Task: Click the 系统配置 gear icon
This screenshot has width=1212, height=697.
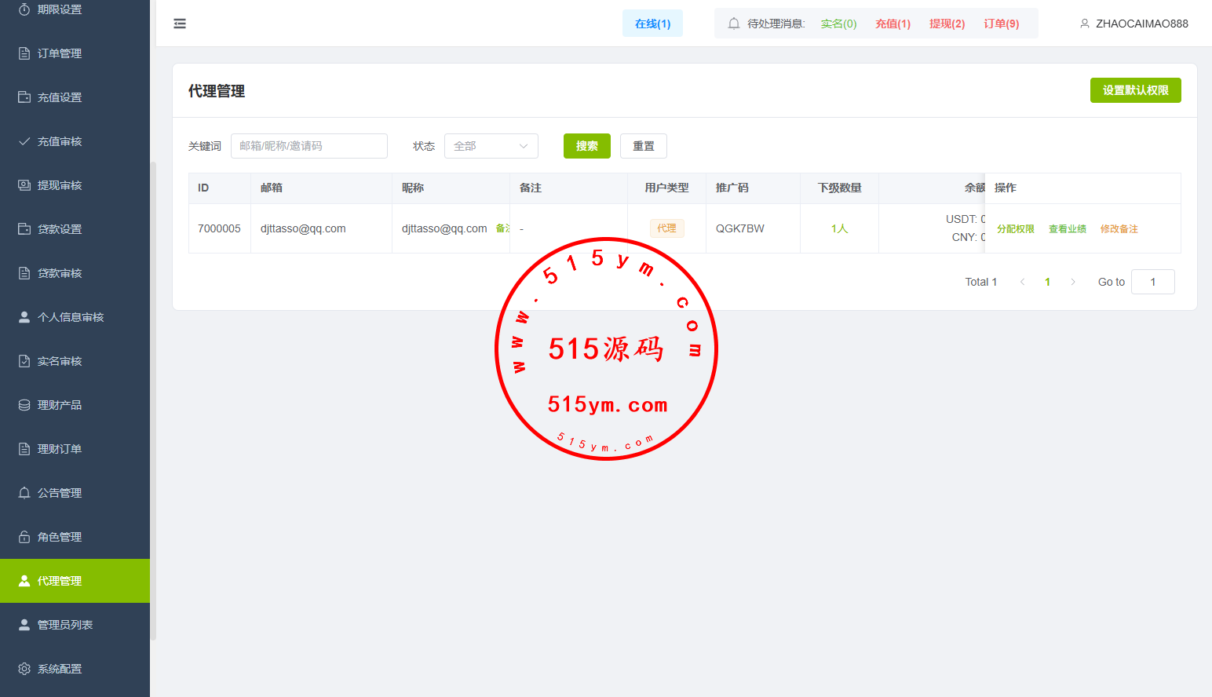Action: [24, 669]
